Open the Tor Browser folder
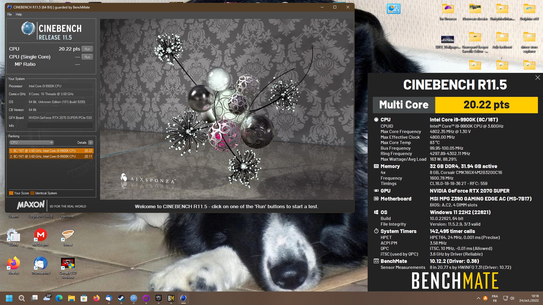Viewport: 543px width, 305px height. [x=448, y=12]
